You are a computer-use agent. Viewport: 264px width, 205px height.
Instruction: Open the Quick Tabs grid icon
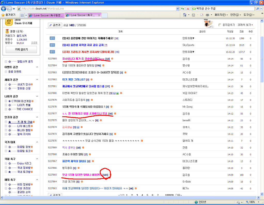(x=22, y=15)
